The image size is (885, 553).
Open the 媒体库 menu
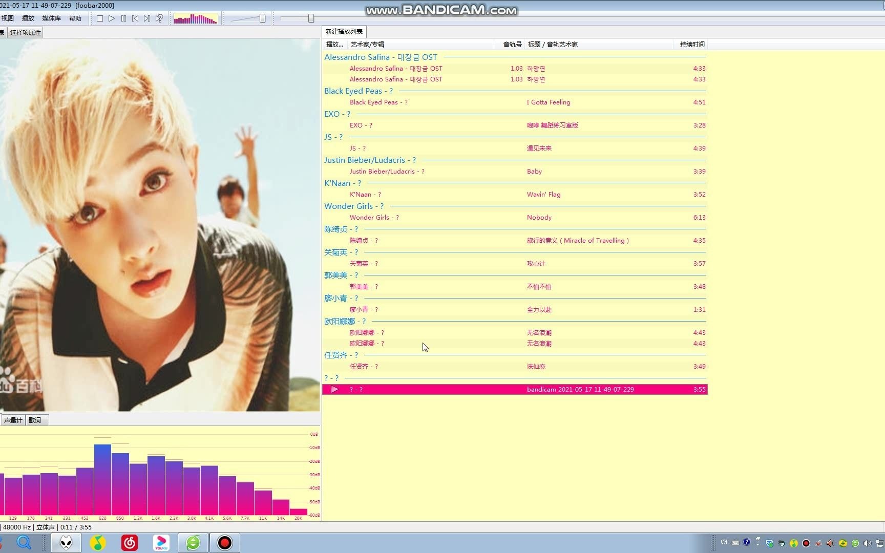coord(51,18)
